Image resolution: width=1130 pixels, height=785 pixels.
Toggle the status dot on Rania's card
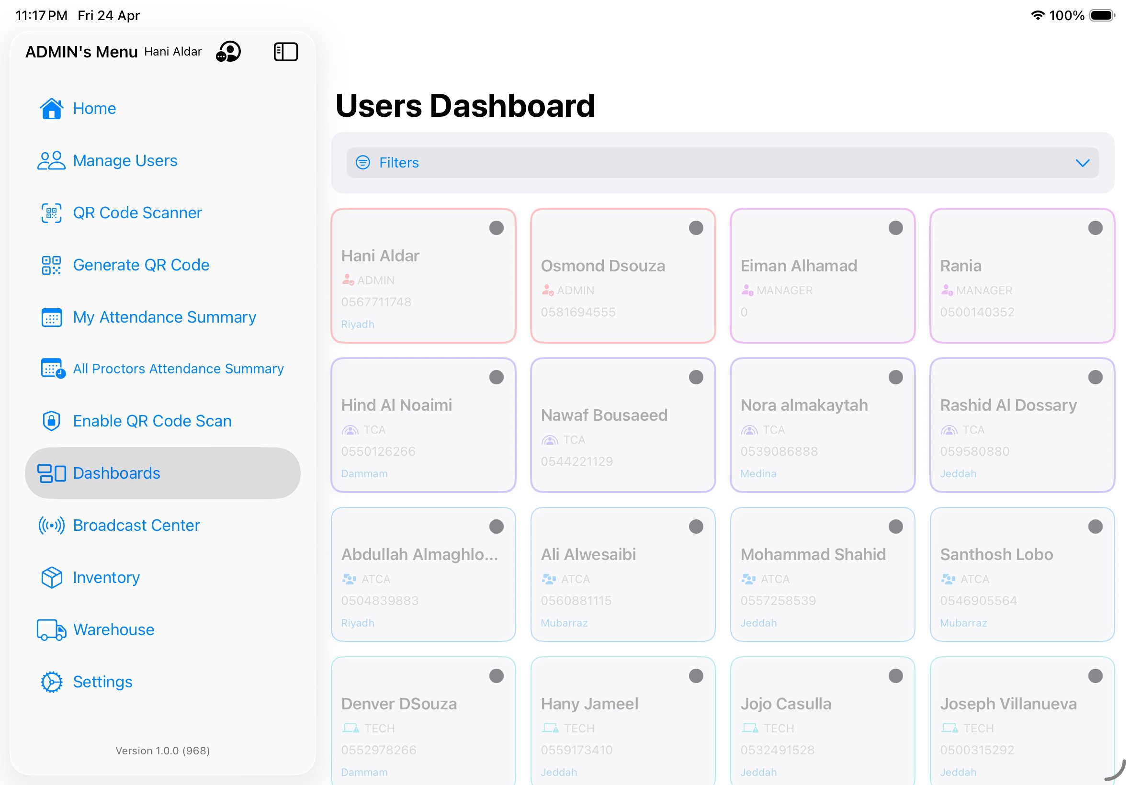pyautogui.click(x=1095, y=227)
